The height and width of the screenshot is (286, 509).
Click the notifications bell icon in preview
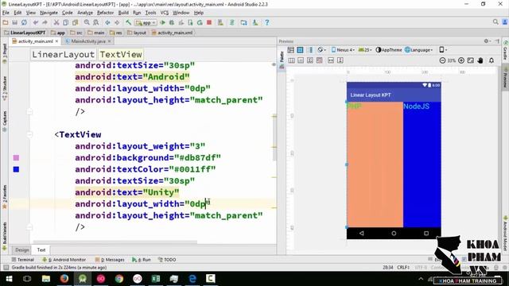pos(492,60)
